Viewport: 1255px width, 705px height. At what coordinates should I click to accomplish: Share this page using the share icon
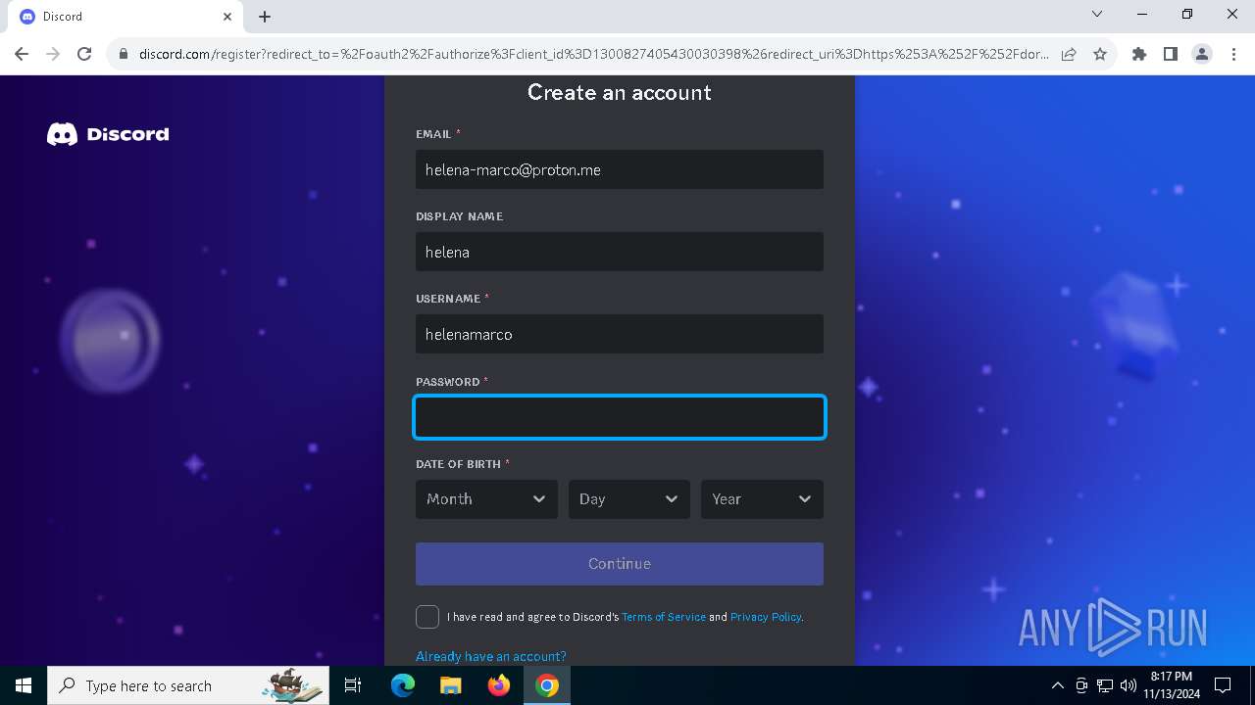(1069, 54)
